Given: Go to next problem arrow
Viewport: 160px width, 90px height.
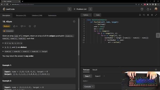Looking at the screenshot, I should [90, 9].
